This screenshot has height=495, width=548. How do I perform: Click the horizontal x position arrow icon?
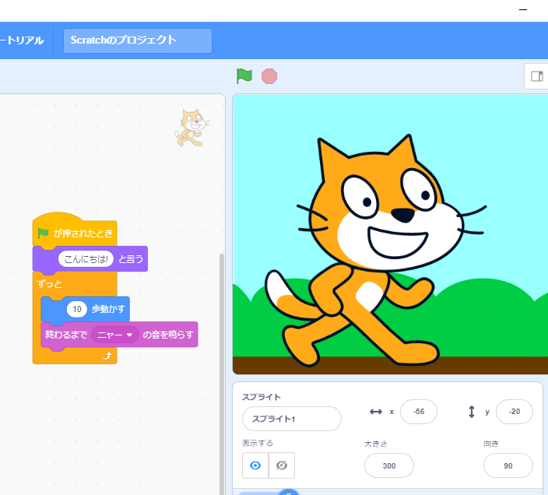tap(376, 412)
